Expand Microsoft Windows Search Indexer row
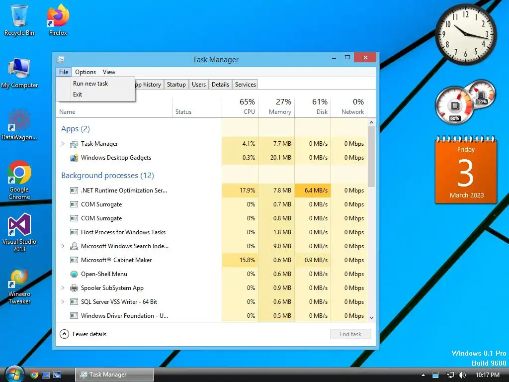This screenshot has height=382, width=509. pyautogui.click(x=63, y=246)
